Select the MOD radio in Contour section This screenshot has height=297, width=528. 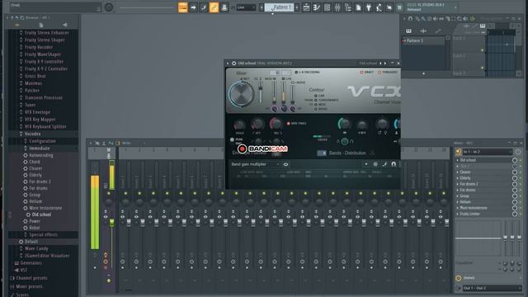point(316,105)
